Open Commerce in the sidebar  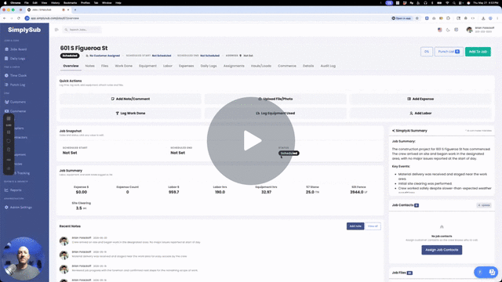tap(15, 111)
